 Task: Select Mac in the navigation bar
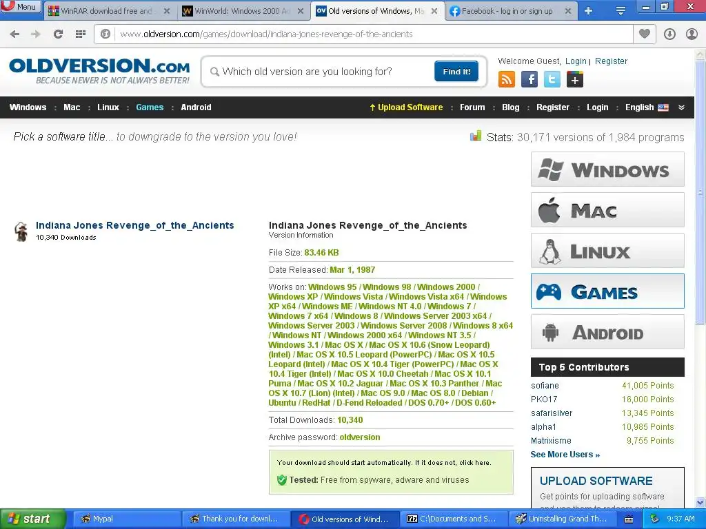point(72,107)
